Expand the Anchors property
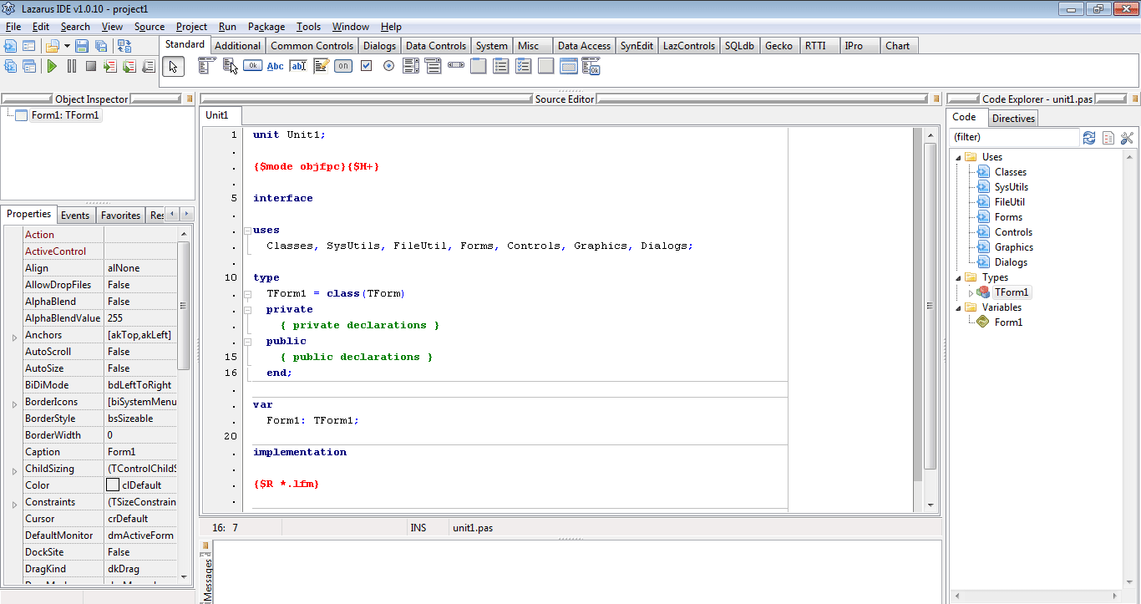The image size is (1141, 604). [x=14, y=337]
